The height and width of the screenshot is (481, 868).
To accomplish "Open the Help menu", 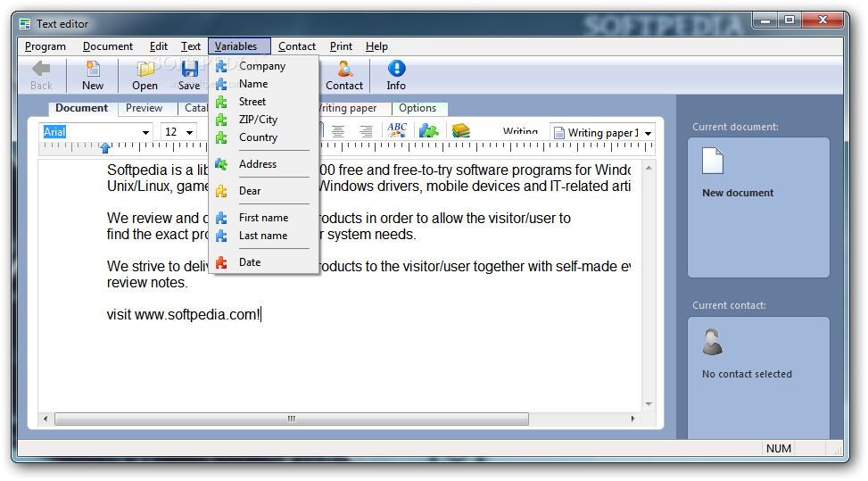I will click(376, 46).
